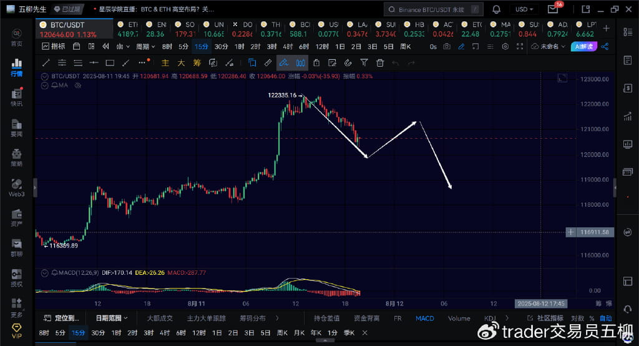Screen dimensions: 639x346
Task: Open the 更多 more apps icon
Action: 17,308
